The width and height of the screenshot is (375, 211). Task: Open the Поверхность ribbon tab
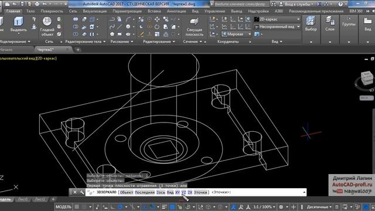point(52,11)
